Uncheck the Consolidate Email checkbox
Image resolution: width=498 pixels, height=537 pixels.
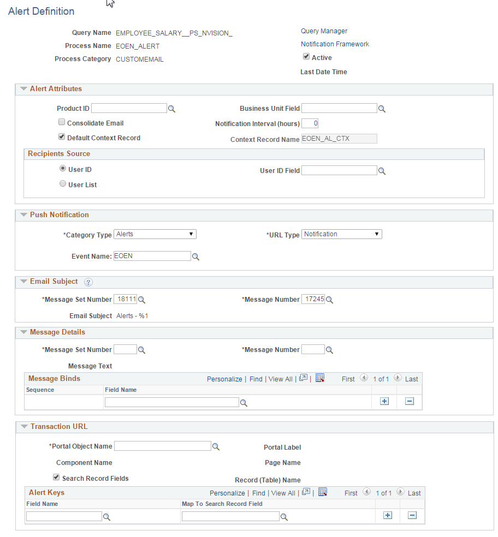click(62, 122)
